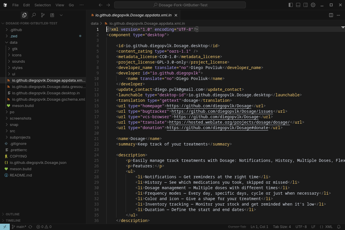
Task: Expand the src folder
Action: click(x=12, y=131)
